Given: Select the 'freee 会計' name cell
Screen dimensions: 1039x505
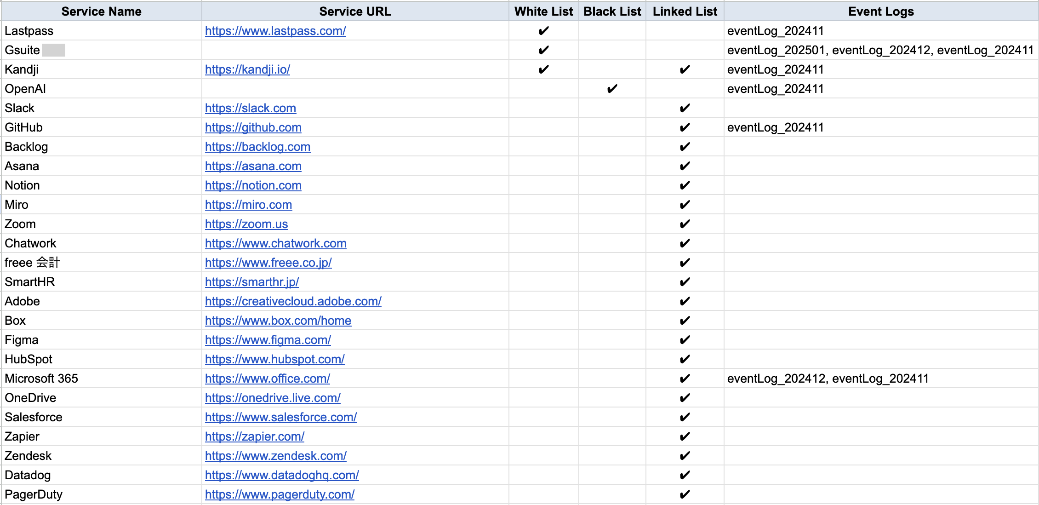Looking at the screenshot, I should point(102,263).
